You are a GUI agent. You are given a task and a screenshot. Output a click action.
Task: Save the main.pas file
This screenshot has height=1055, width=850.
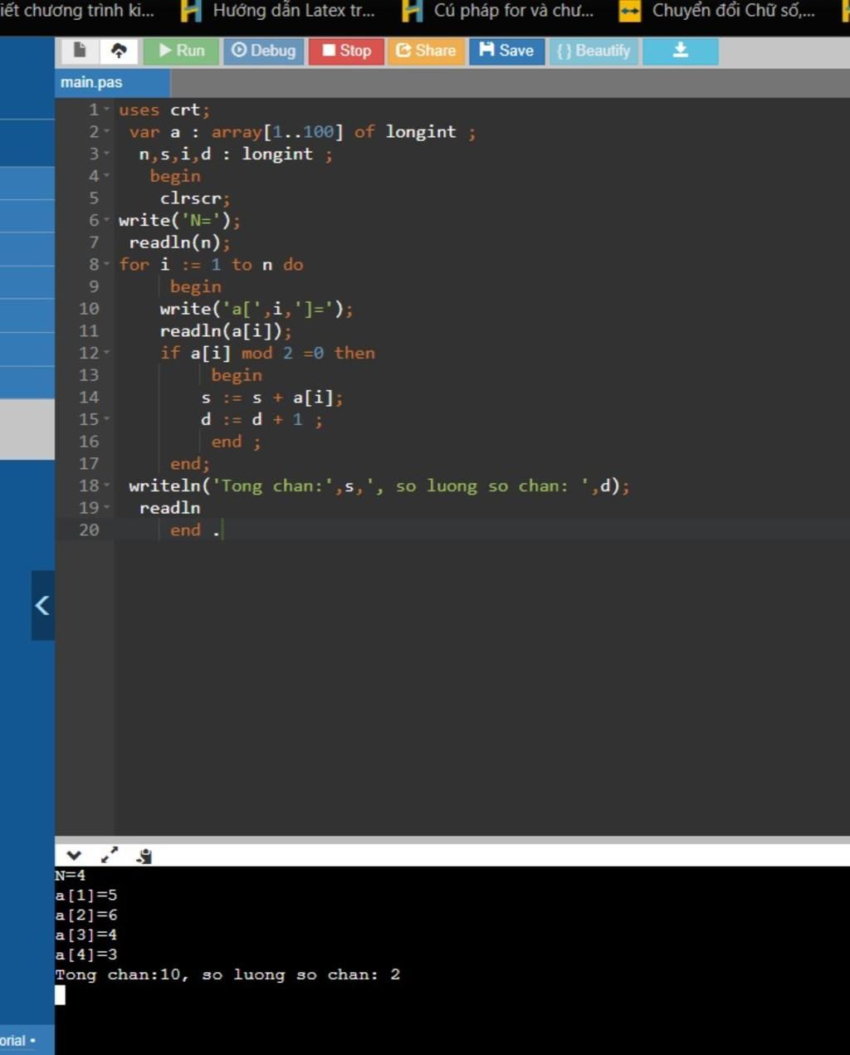tap(506, 51)
